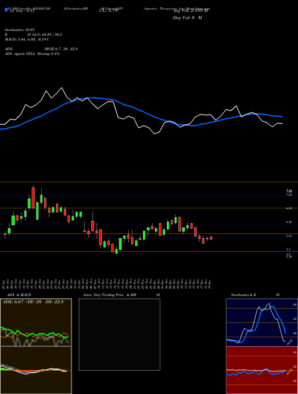Click the 7.42 price axis label
Image resolution: width=298 pixels, height=394 pixels.
pyautogui.click(x=289, y=195)
